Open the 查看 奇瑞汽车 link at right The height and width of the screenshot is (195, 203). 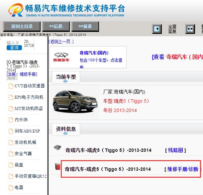pos(177,57)
